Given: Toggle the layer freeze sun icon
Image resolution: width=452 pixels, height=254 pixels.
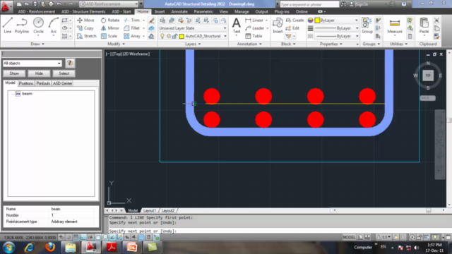Looking at the screenshot, I should pyautogui.click(x=169, y=36).
